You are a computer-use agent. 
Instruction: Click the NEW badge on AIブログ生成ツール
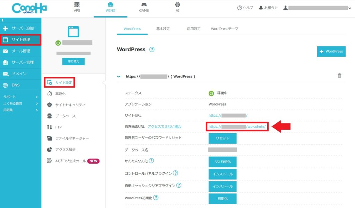(93, 161)
